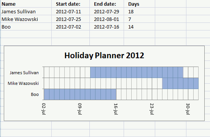The height and width of the screenshot is (137, 210).
Task: Select the Days header cell
Action: click(139, 4)
